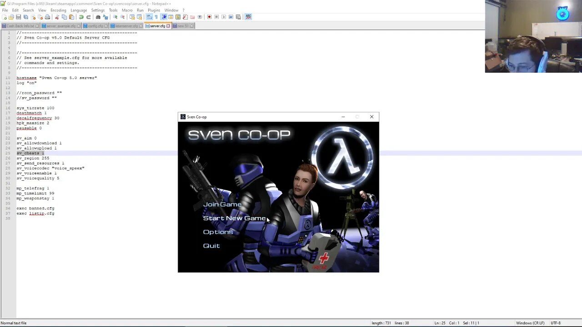Click the sv_voicecodec "voice_speex" line

click(50, 168)
